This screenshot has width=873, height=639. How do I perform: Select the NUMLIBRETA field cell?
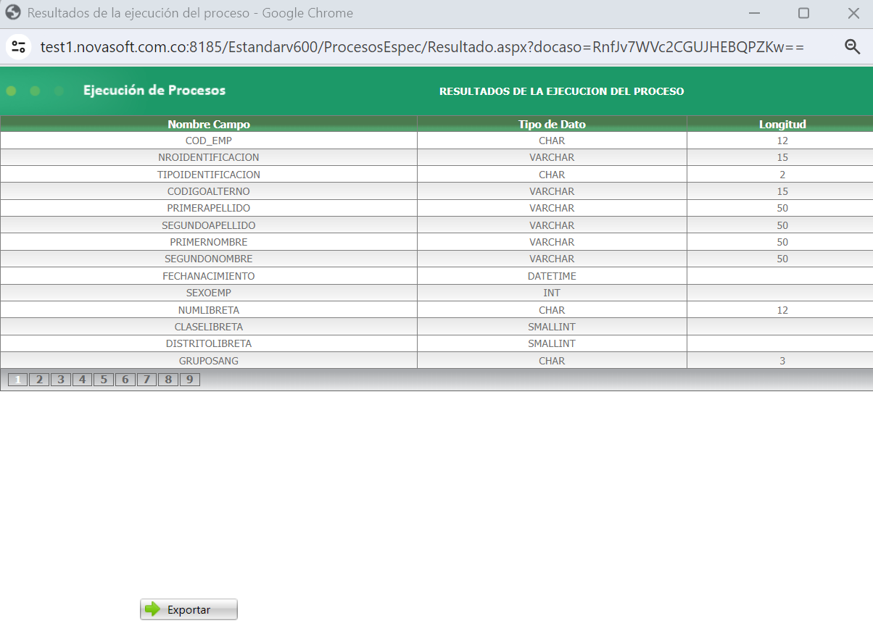209,310
